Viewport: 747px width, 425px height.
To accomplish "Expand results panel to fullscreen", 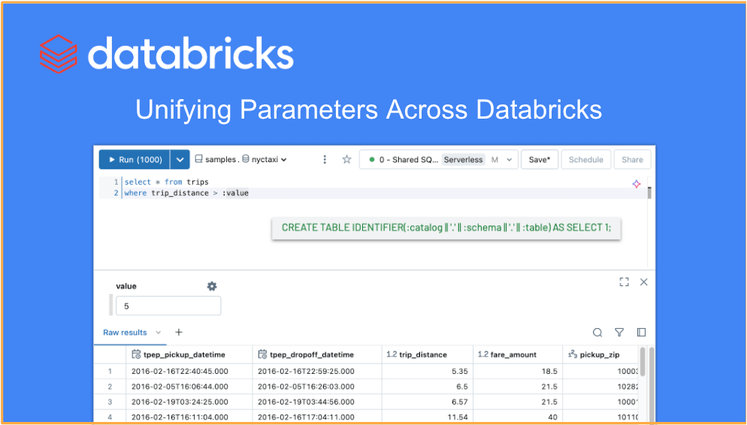I will click(x=624, y=282).
